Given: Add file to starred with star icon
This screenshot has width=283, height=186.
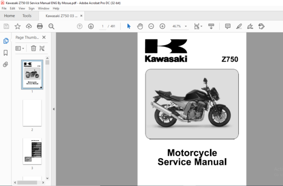Looking at the screenshot, I should (x=17, y=26).
